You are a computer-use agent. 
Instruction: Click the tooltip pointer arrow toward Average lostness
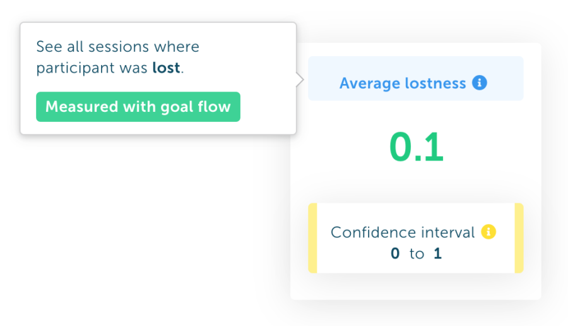(x=300, y=80)
